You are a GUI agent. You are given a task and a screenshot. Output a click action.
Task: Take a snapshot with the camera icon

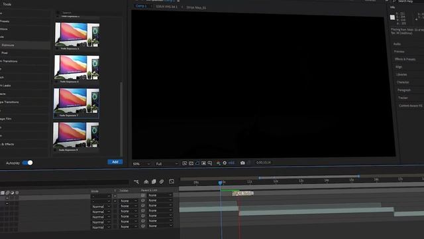(x=242, y=163)
